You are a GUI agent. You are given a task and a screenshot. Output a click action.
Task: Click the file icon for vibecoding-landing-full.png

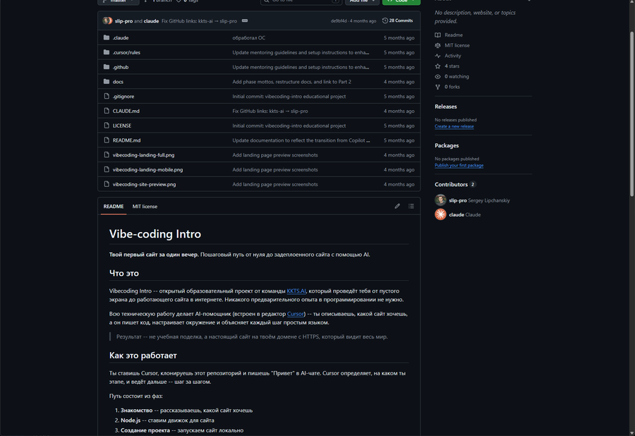[107, 155]
